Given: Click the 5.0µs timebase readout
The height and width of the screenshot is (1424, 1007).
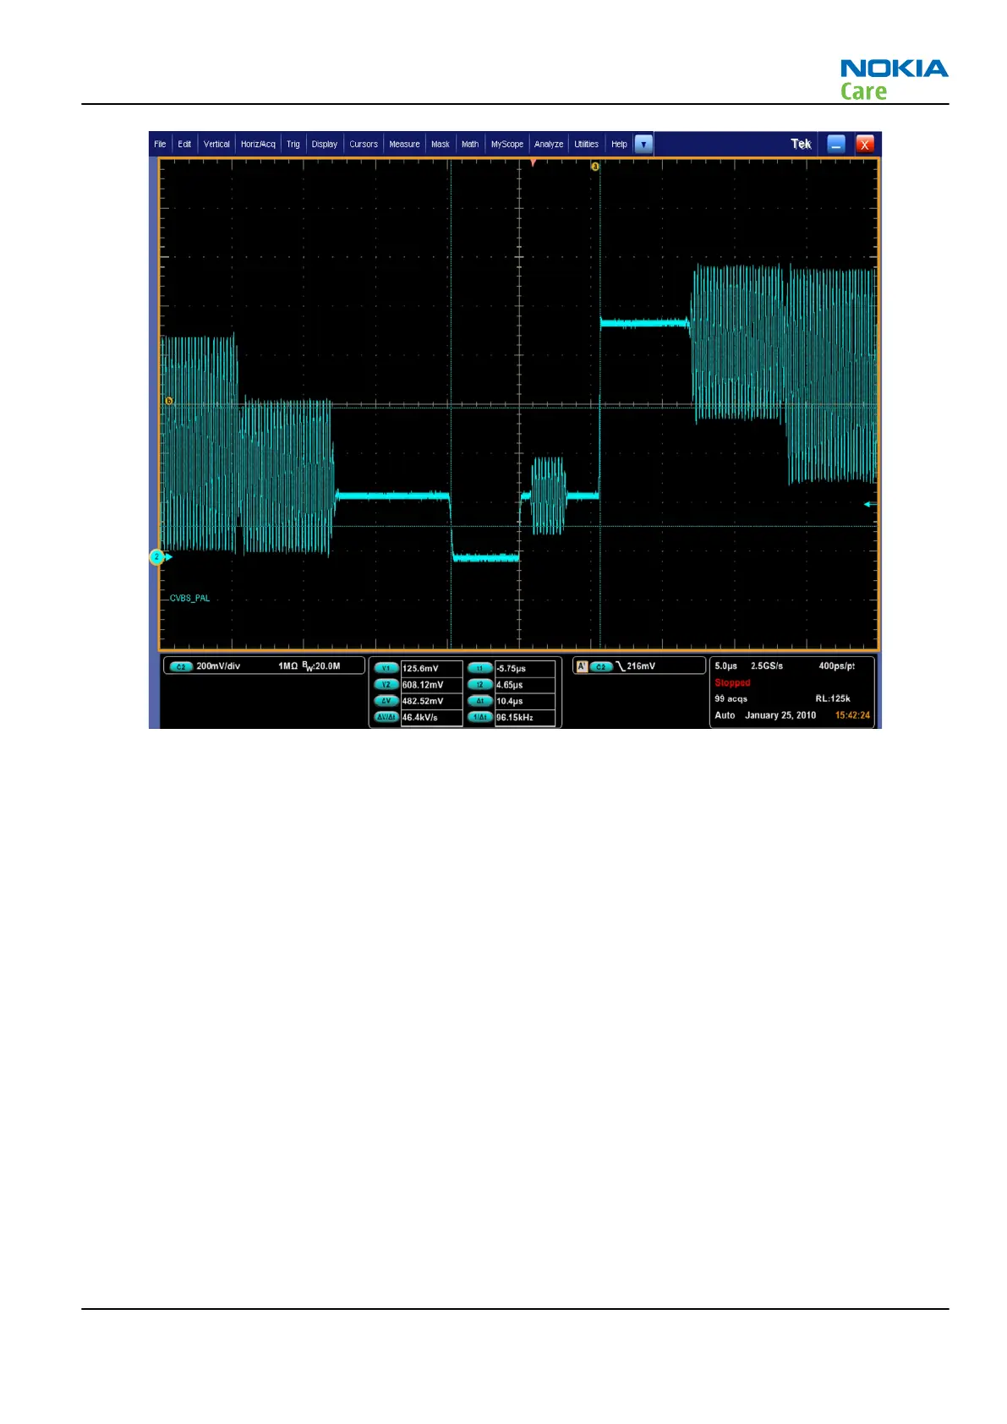Looking at the screenshot, I should [725, 666].
